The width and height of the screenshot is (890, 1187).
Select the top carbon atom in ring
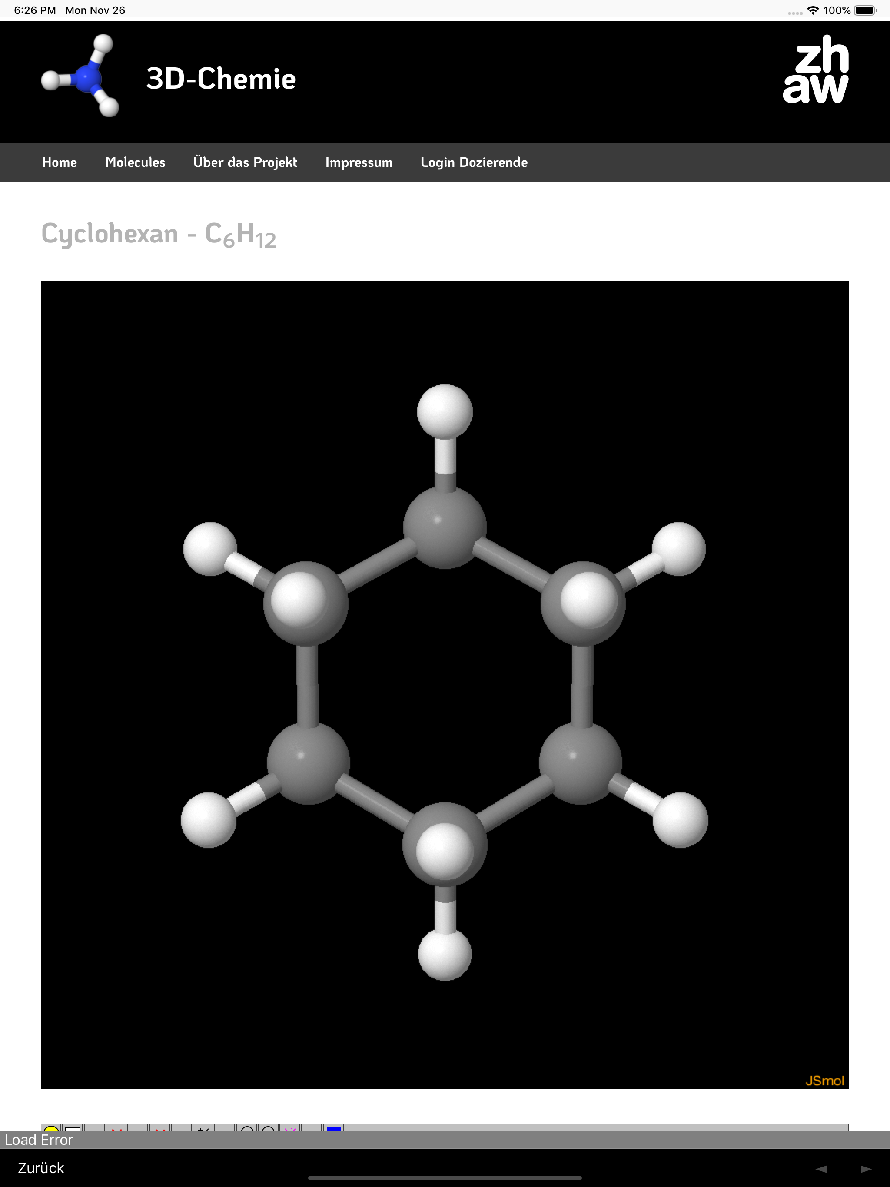(x=445, y=527)
